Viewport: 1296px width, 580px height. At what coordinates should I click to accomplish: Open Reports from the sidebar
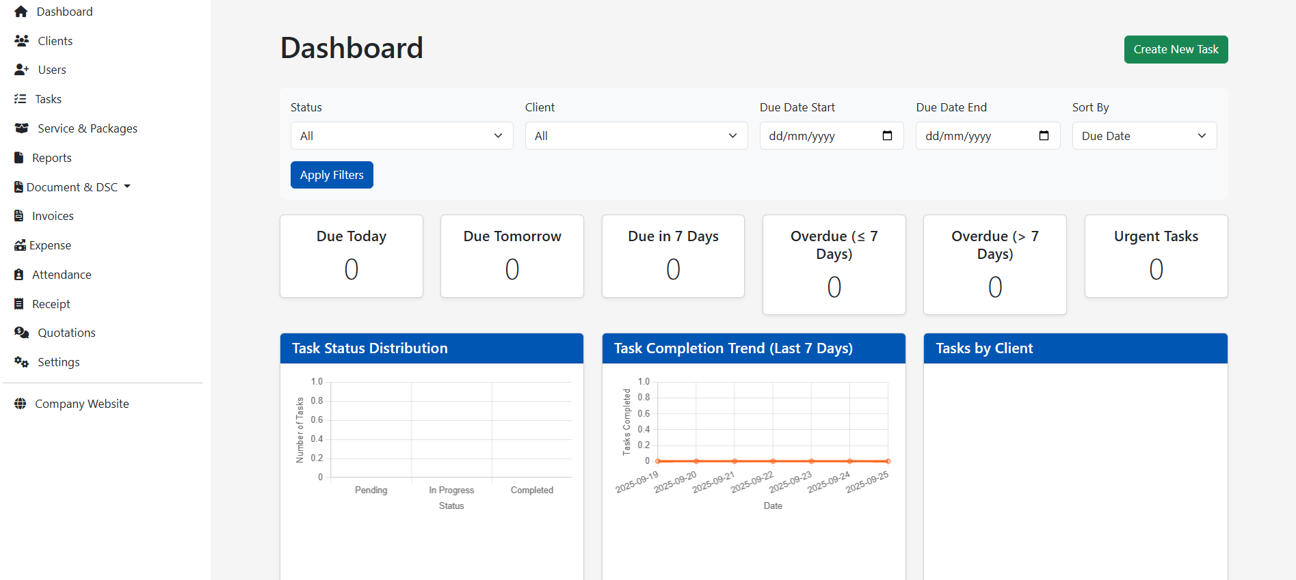click(x=51, y=158)
